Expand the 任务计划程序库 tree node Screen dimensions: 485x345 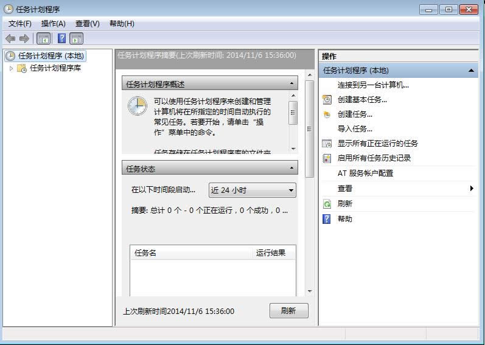pyautogui.click(x=11, y=68)
